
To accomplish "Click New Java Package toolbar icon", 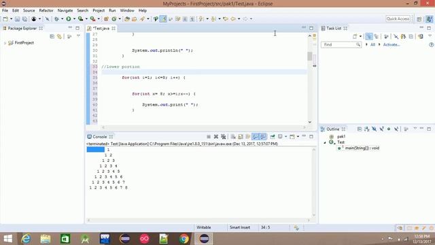I will click(106, 19).
